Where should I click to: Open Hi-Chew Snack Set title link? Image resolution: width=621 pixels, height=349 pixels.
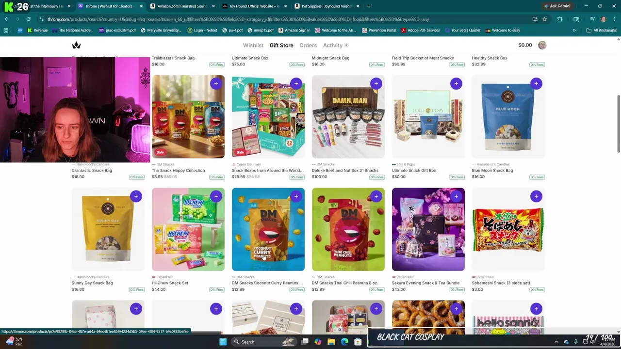(x=170, y=283)
